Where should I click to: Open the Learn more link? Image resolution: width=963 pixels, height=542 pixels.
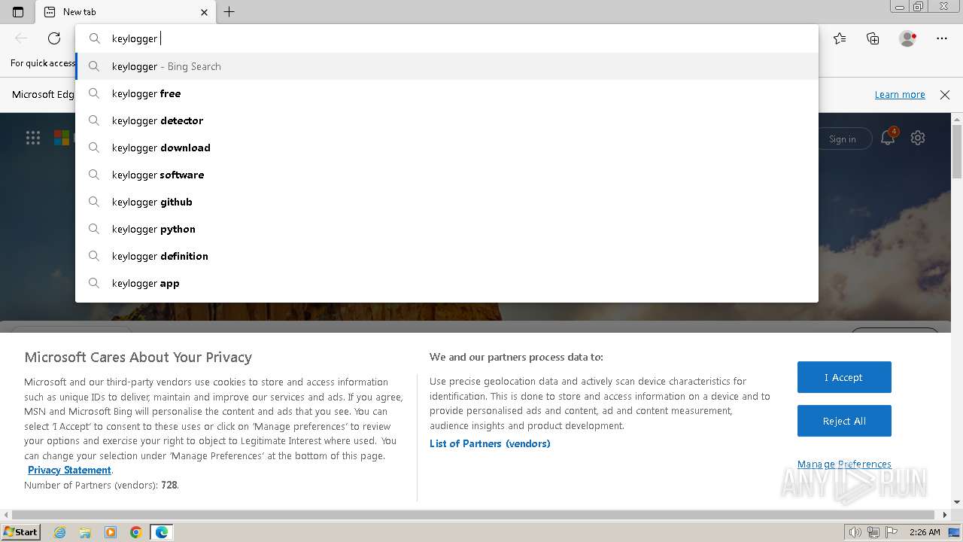pyautogui.click(x=900, y=94)
